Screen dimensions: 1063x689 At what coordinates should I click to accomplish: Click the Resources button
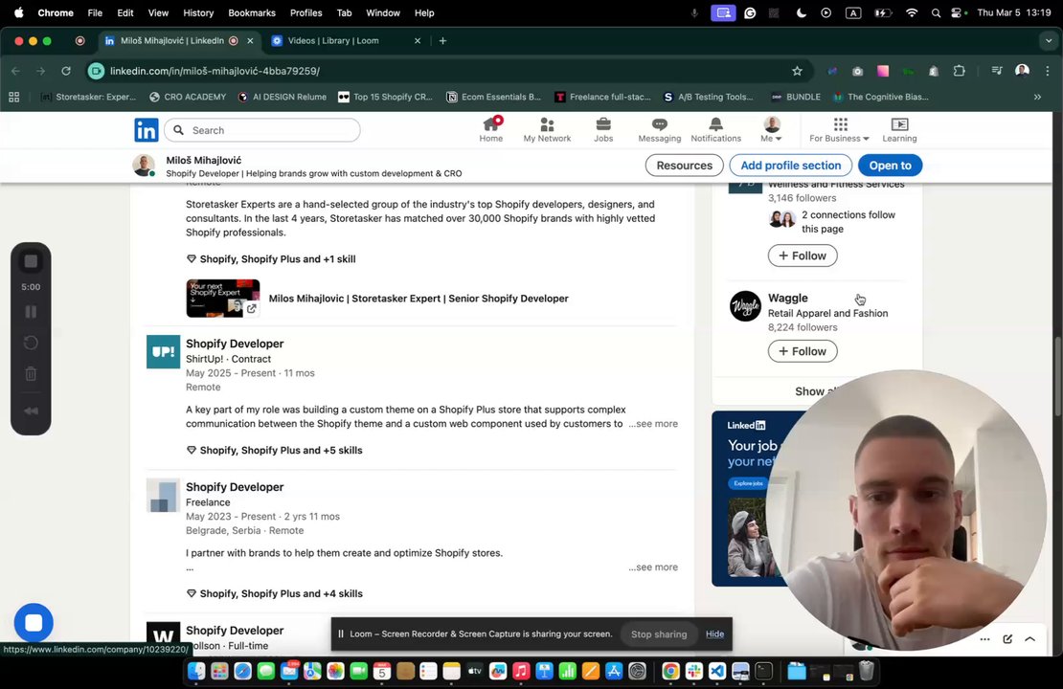684,166
